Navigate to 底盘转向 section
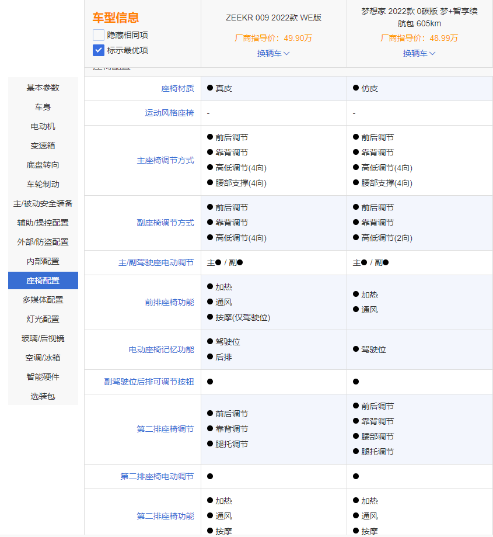 pos(43,165)
